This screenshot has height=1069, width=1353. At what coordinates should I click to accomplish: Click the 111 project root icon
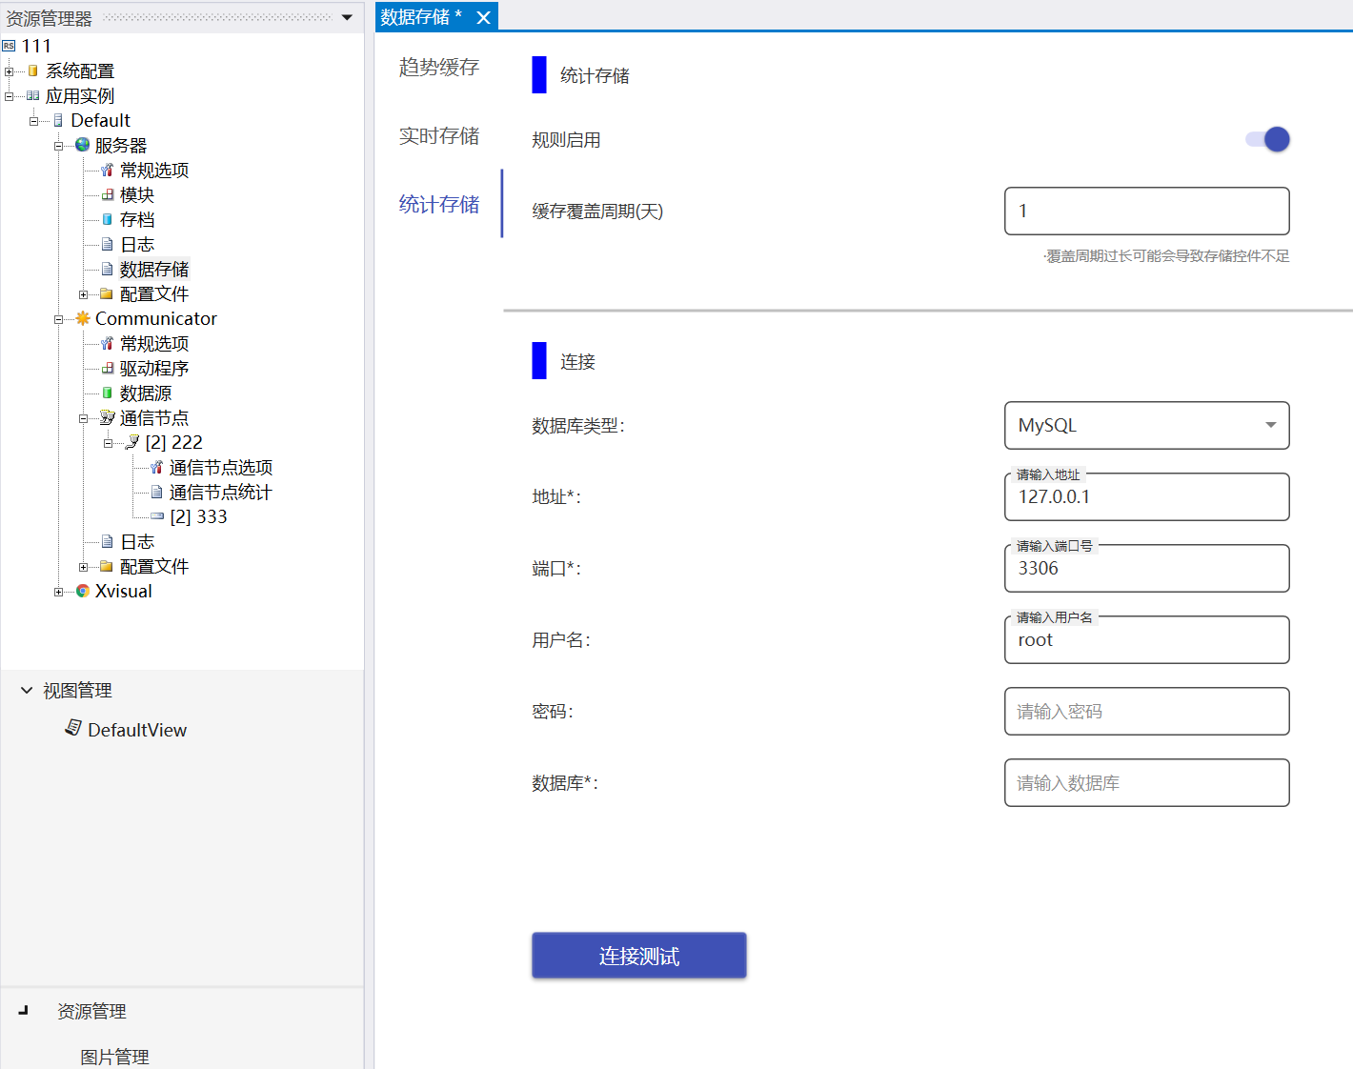click(9, 46)
